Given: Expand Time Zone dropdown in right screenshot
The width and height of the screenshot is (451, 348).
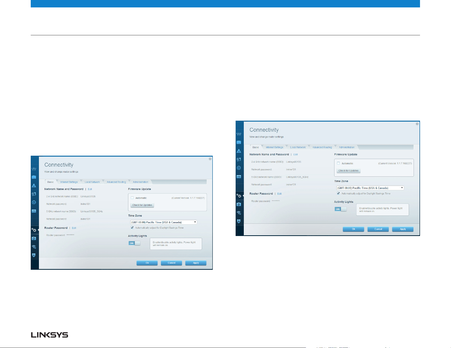Looking at the screenshot, I should (370, 188).
